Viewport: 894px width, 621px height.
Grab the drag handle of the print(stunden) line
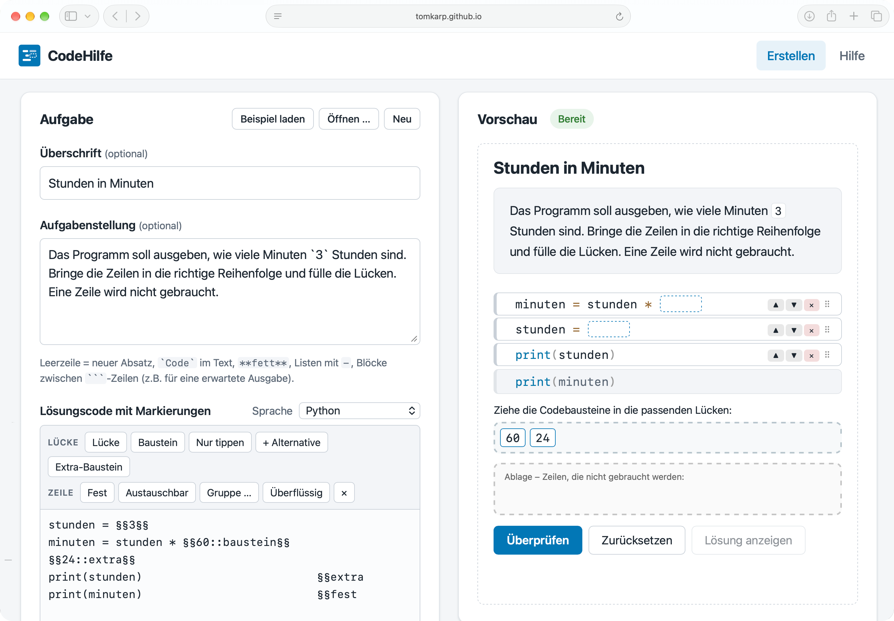827,355
